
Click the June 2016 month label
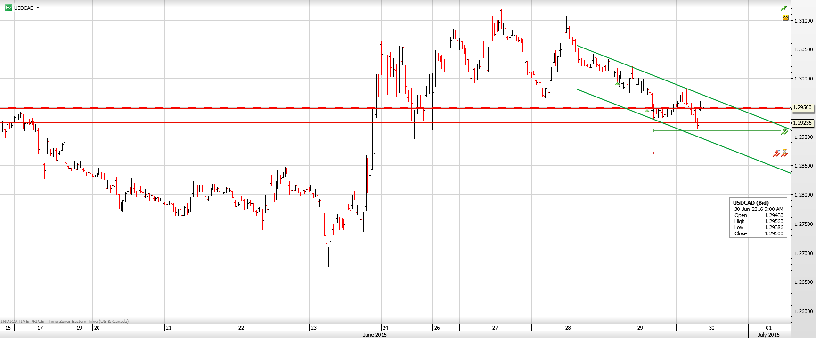[375, 335]
